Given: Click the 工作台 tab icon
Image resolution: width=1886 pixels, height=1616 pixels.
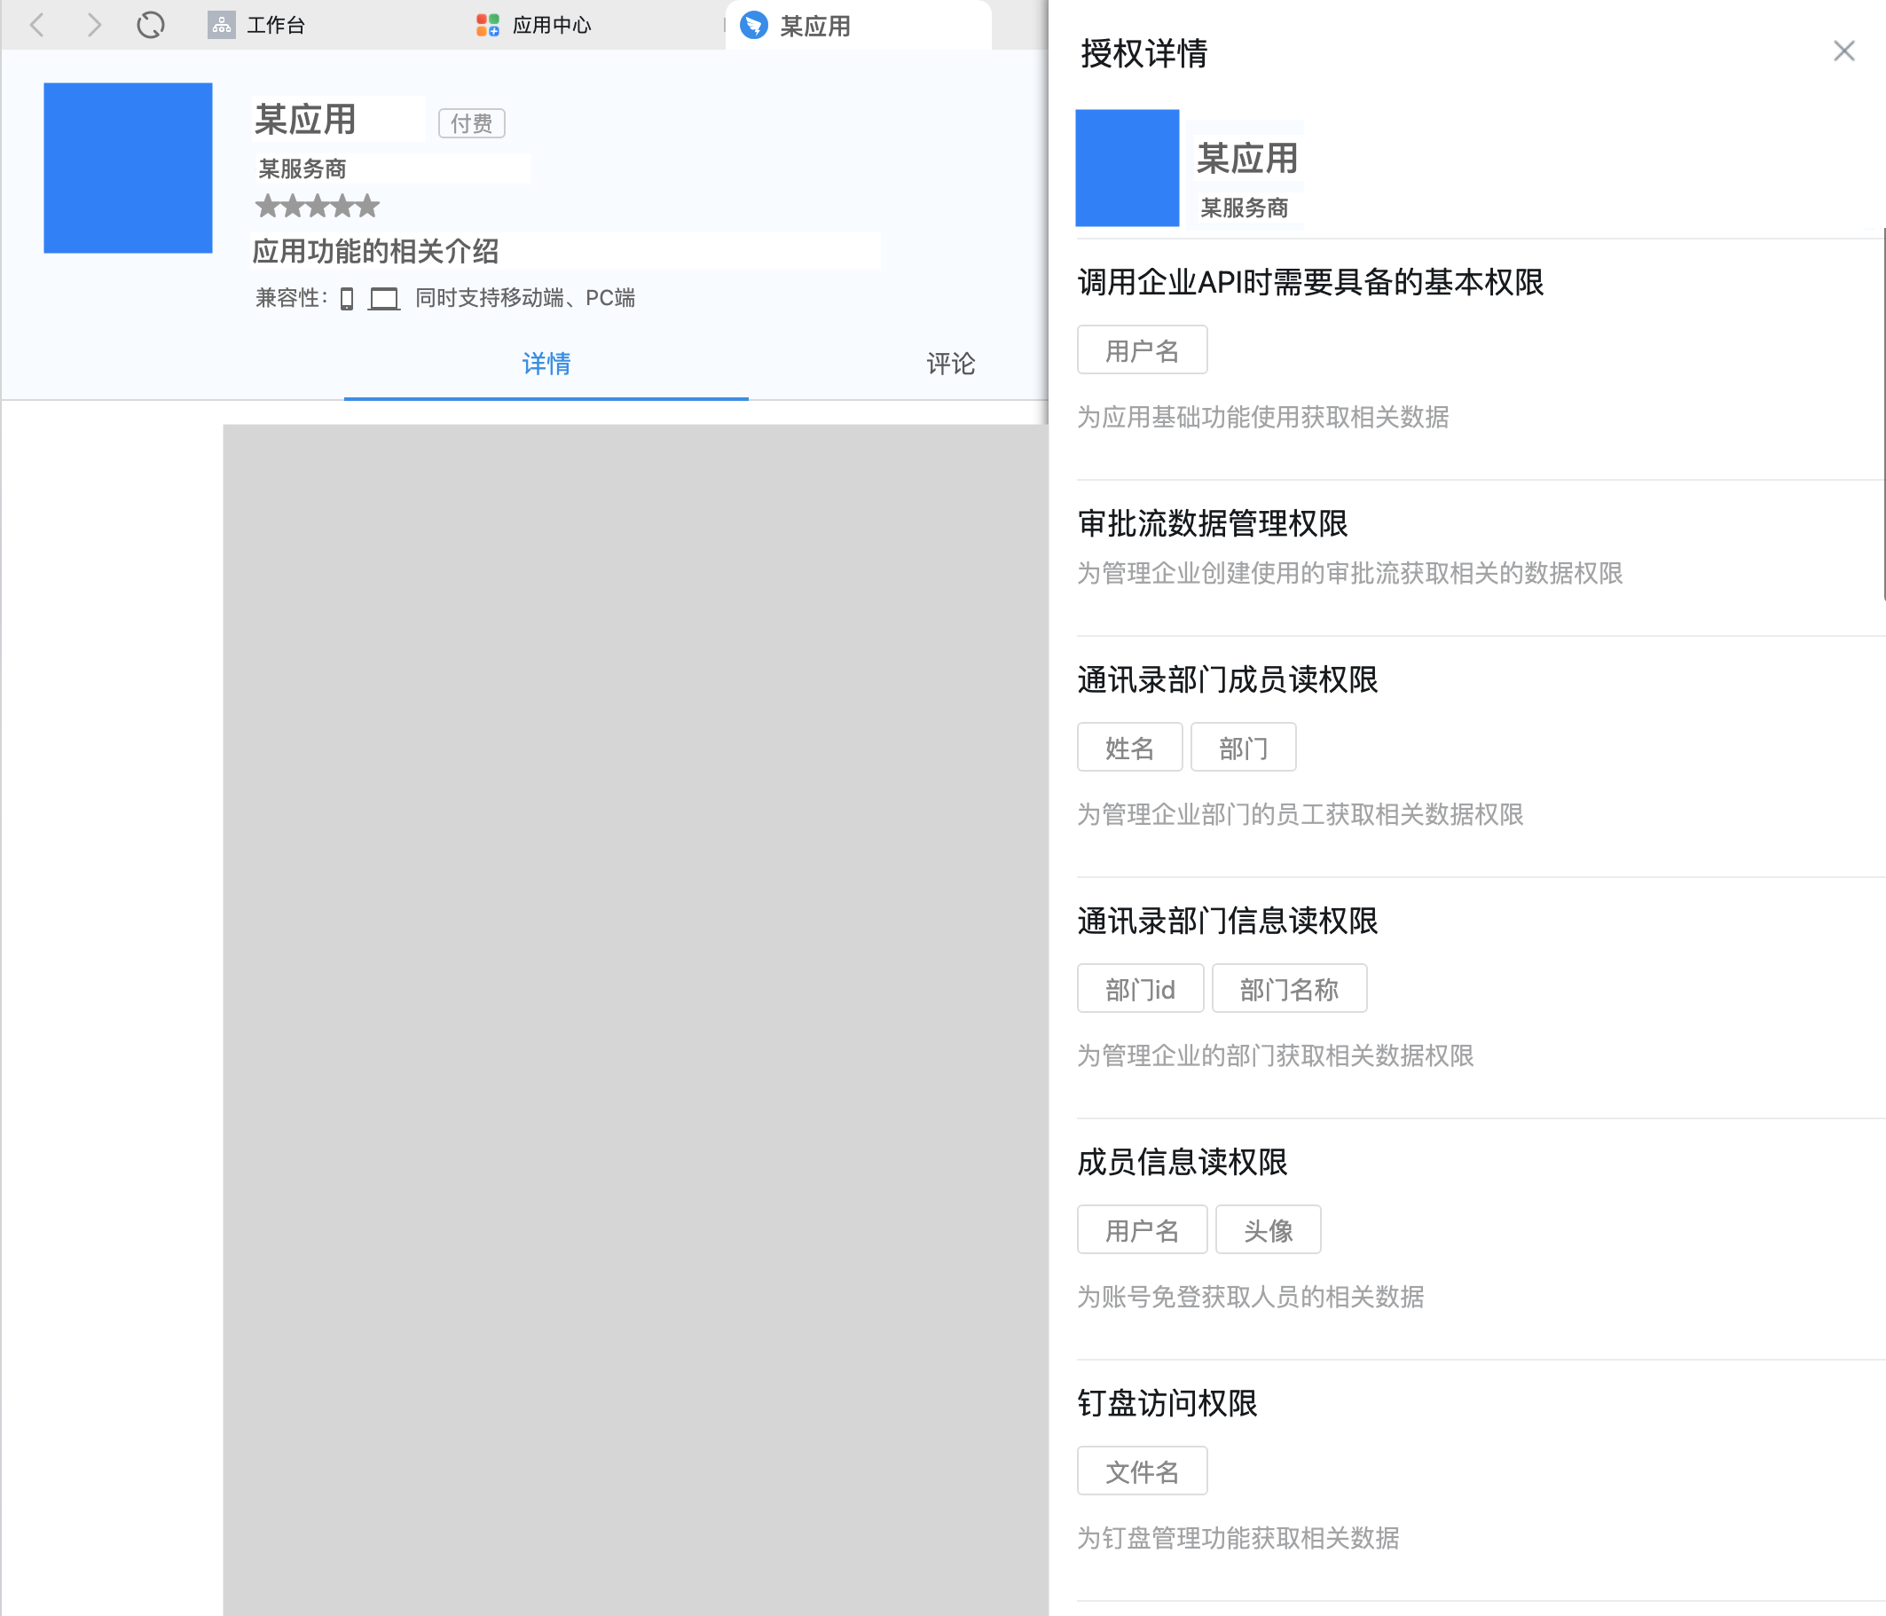Looking at the screenshot, I should [221, 25].
